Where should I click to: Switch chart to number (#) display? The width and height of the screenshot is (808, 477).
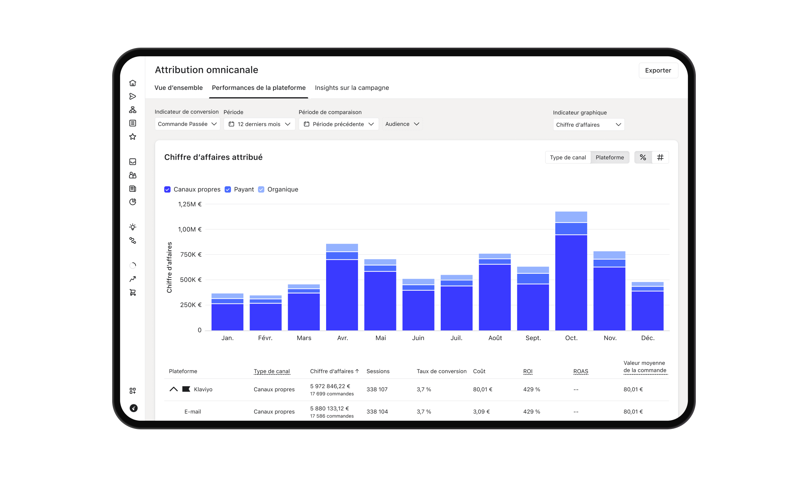point(660,158)
